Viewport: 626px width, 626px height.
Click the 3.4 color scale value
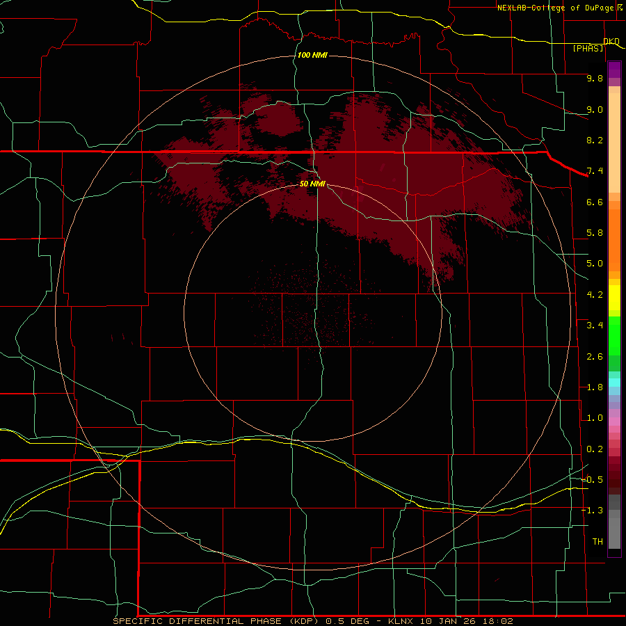tap(595, 326)
